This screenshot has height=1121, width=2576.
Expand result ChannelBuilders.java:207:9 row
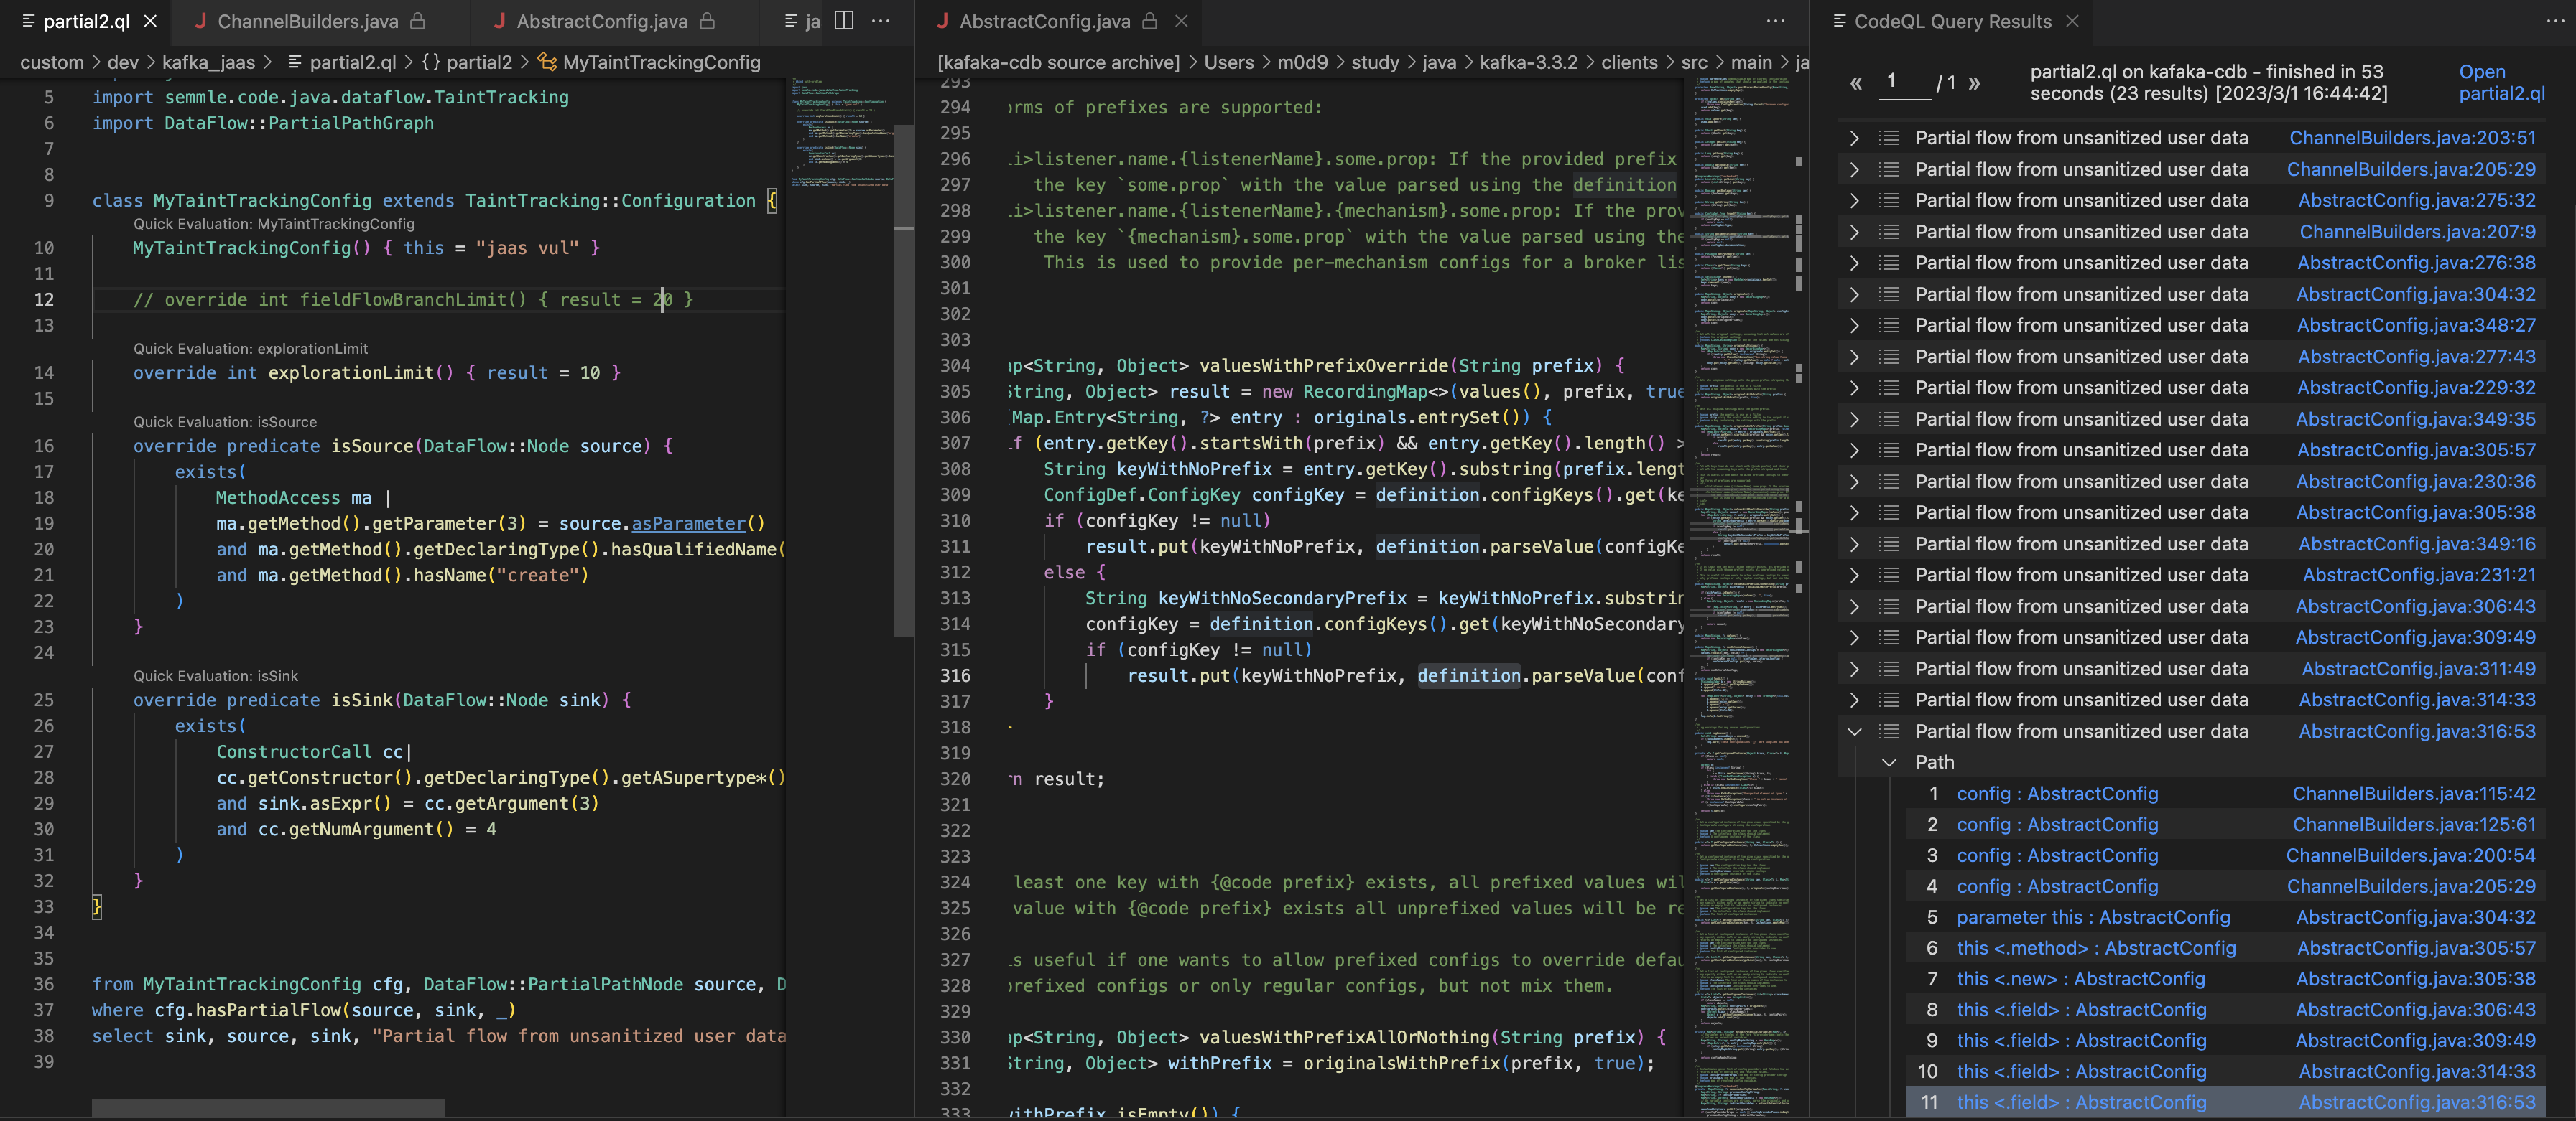[x=1854, y=232]
